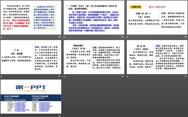Screen dimensions: 188x117
Task: Click the slide number 28 label
Action: point(59,37)
